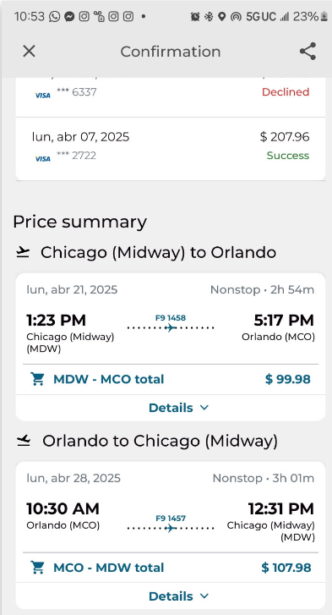Select the successful $207.96 payment entry
The width and height of the screenshot is (332, 615).
point(171,146)
